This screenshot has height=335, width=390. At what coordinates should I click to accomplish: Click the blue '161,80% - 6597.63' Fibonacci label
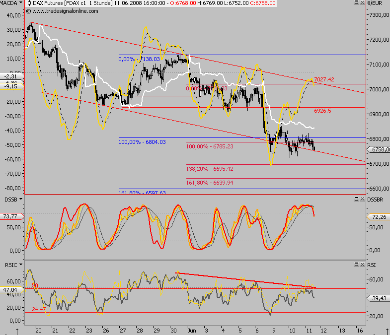click(x=142, y=193)
